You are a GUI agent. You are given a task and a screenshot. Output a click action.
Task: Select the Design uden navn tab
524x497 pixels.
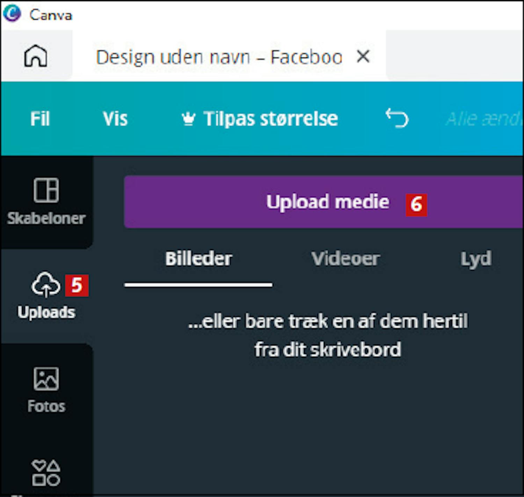(219, 57)
